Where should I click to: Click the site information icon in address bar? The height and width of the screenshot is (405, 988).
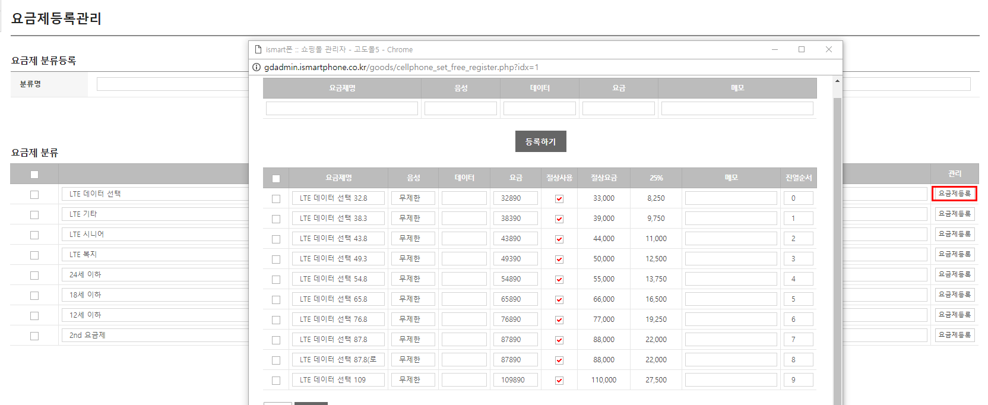256,67
